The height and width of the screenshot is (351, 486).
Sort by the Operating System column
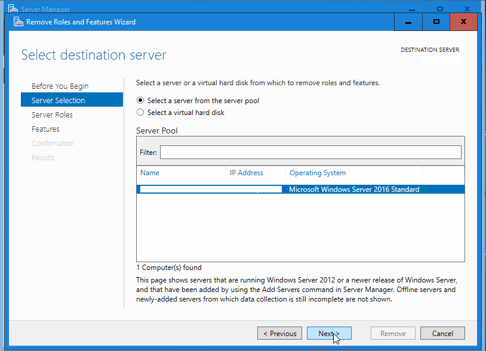click(318, 173)
